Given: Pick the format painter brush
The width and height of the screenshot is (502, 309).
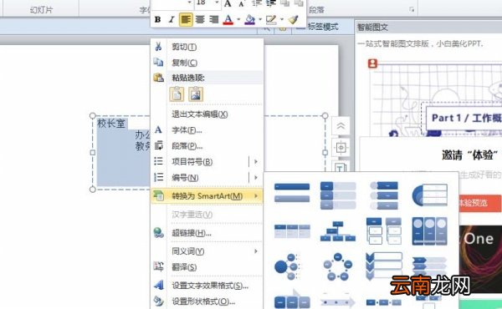Looking at the screenshot, I should coord(293,20).
